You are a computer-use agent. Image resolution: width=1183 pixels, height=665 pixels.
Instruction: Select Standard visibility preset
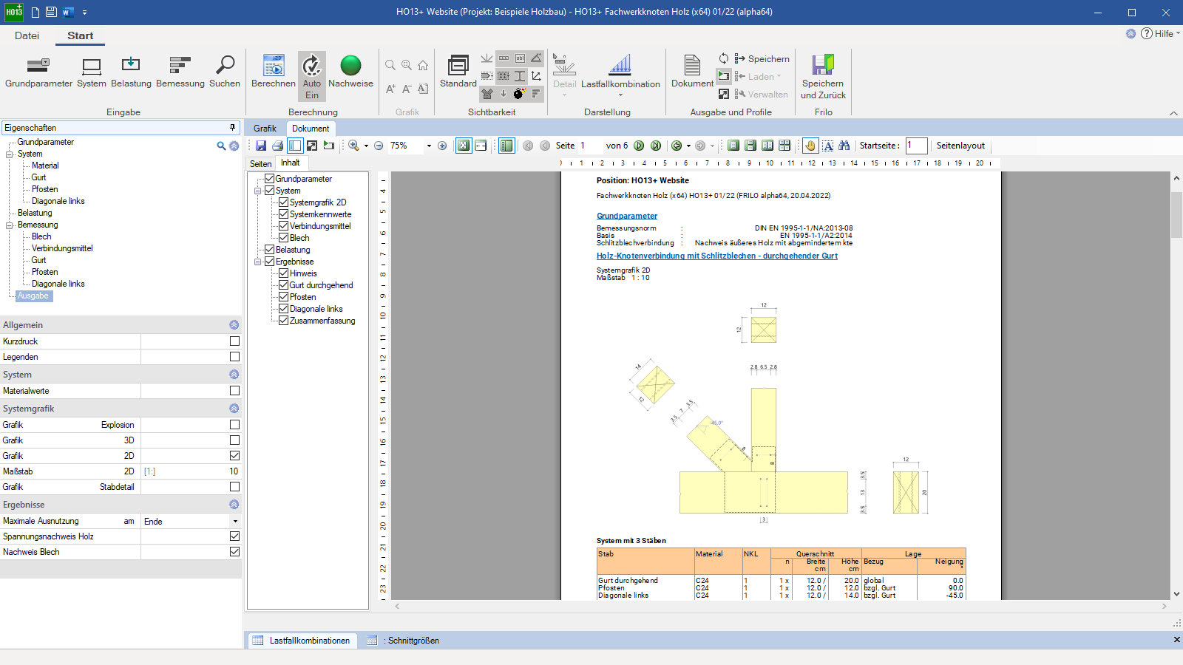[458, 72]
